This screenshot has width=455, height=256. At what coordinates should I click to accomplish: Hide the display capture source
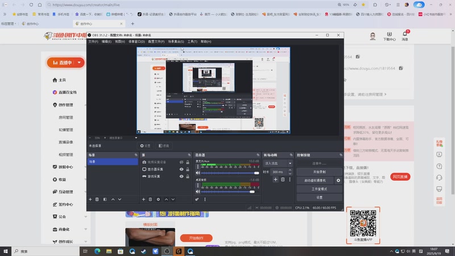pyautogui.click(x=181, y=169)
